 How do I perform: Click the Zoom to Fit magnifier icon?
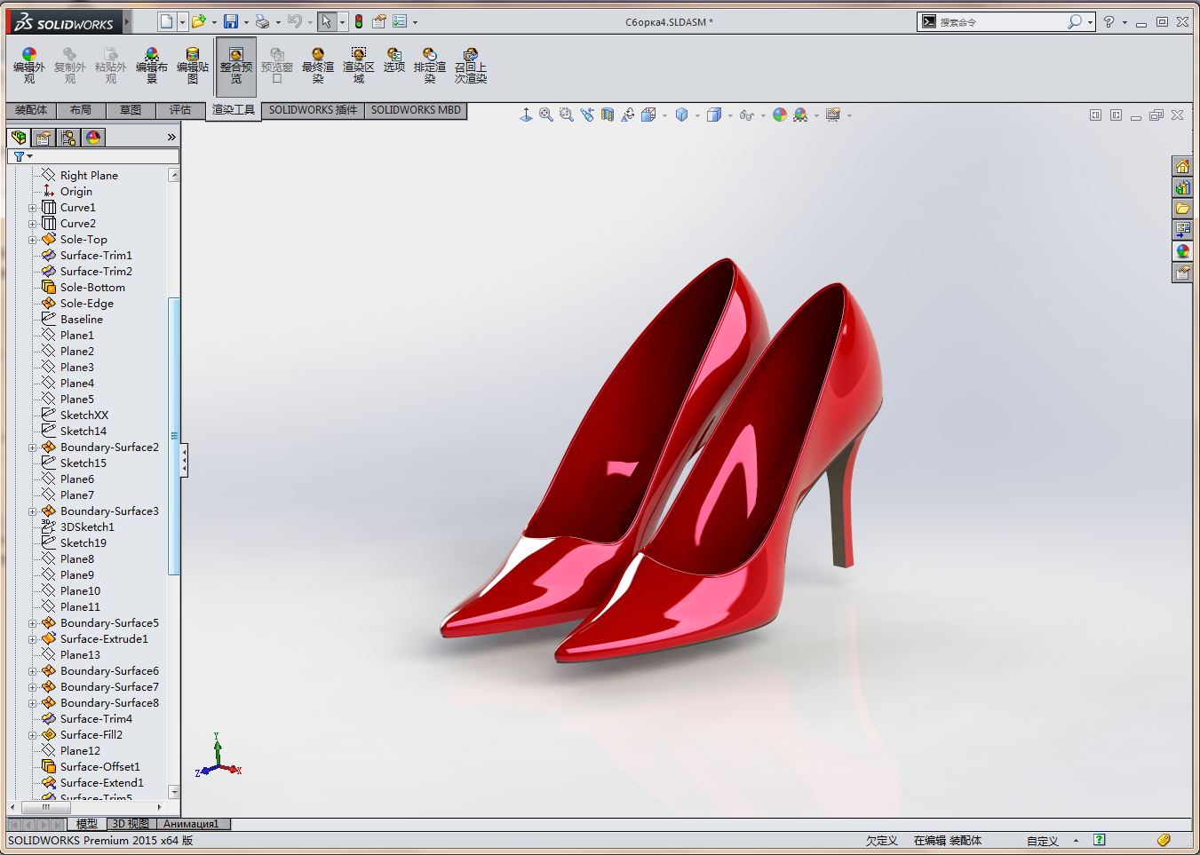click(x=545, y=115)
